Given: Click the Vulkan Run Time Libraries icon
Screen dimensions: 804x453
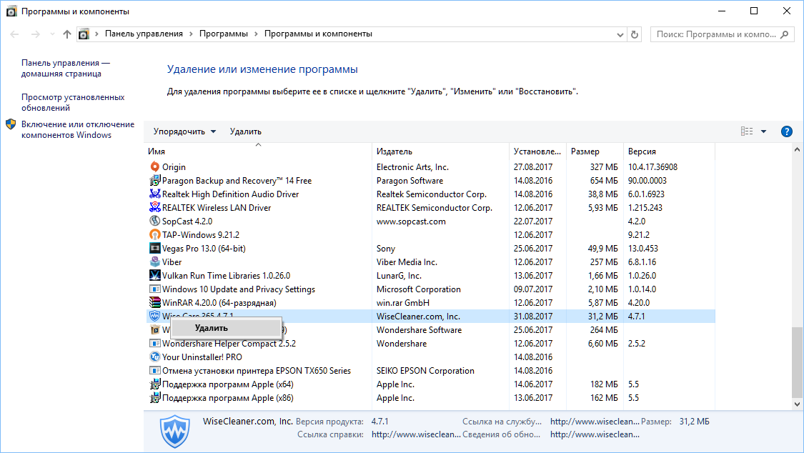Looking at the screenshot, I should (x=155, y=275).
